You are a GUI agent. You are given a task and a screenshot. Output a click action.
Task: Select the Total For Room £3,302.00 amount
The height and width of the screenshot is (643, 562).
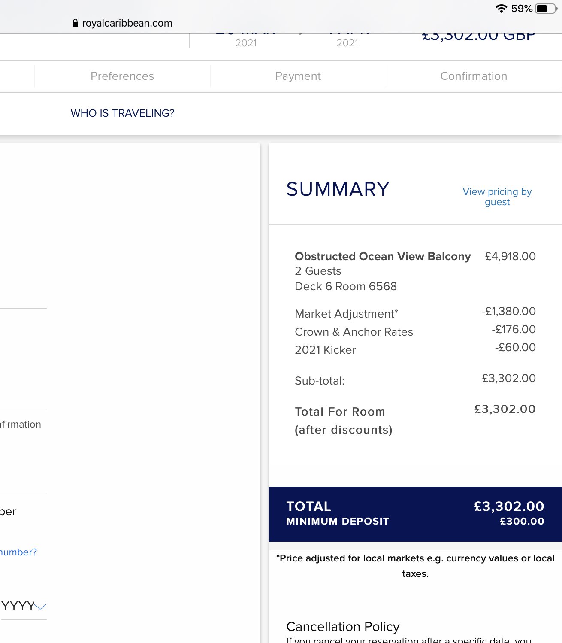pos(505,409)
